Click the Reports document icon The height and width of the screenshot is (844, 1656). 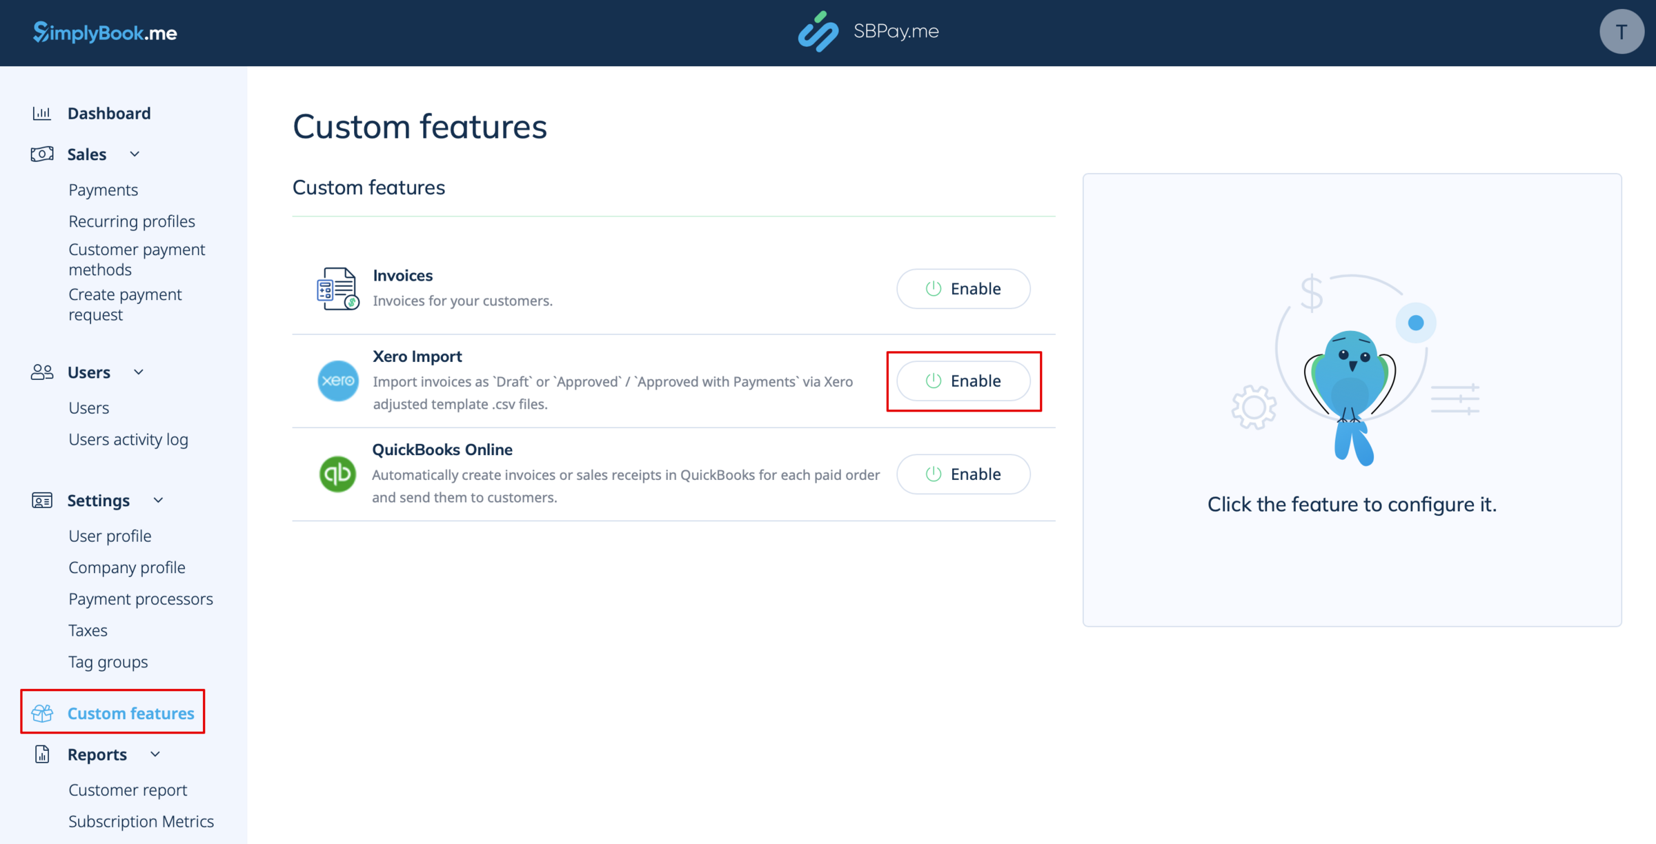point(42,754)
